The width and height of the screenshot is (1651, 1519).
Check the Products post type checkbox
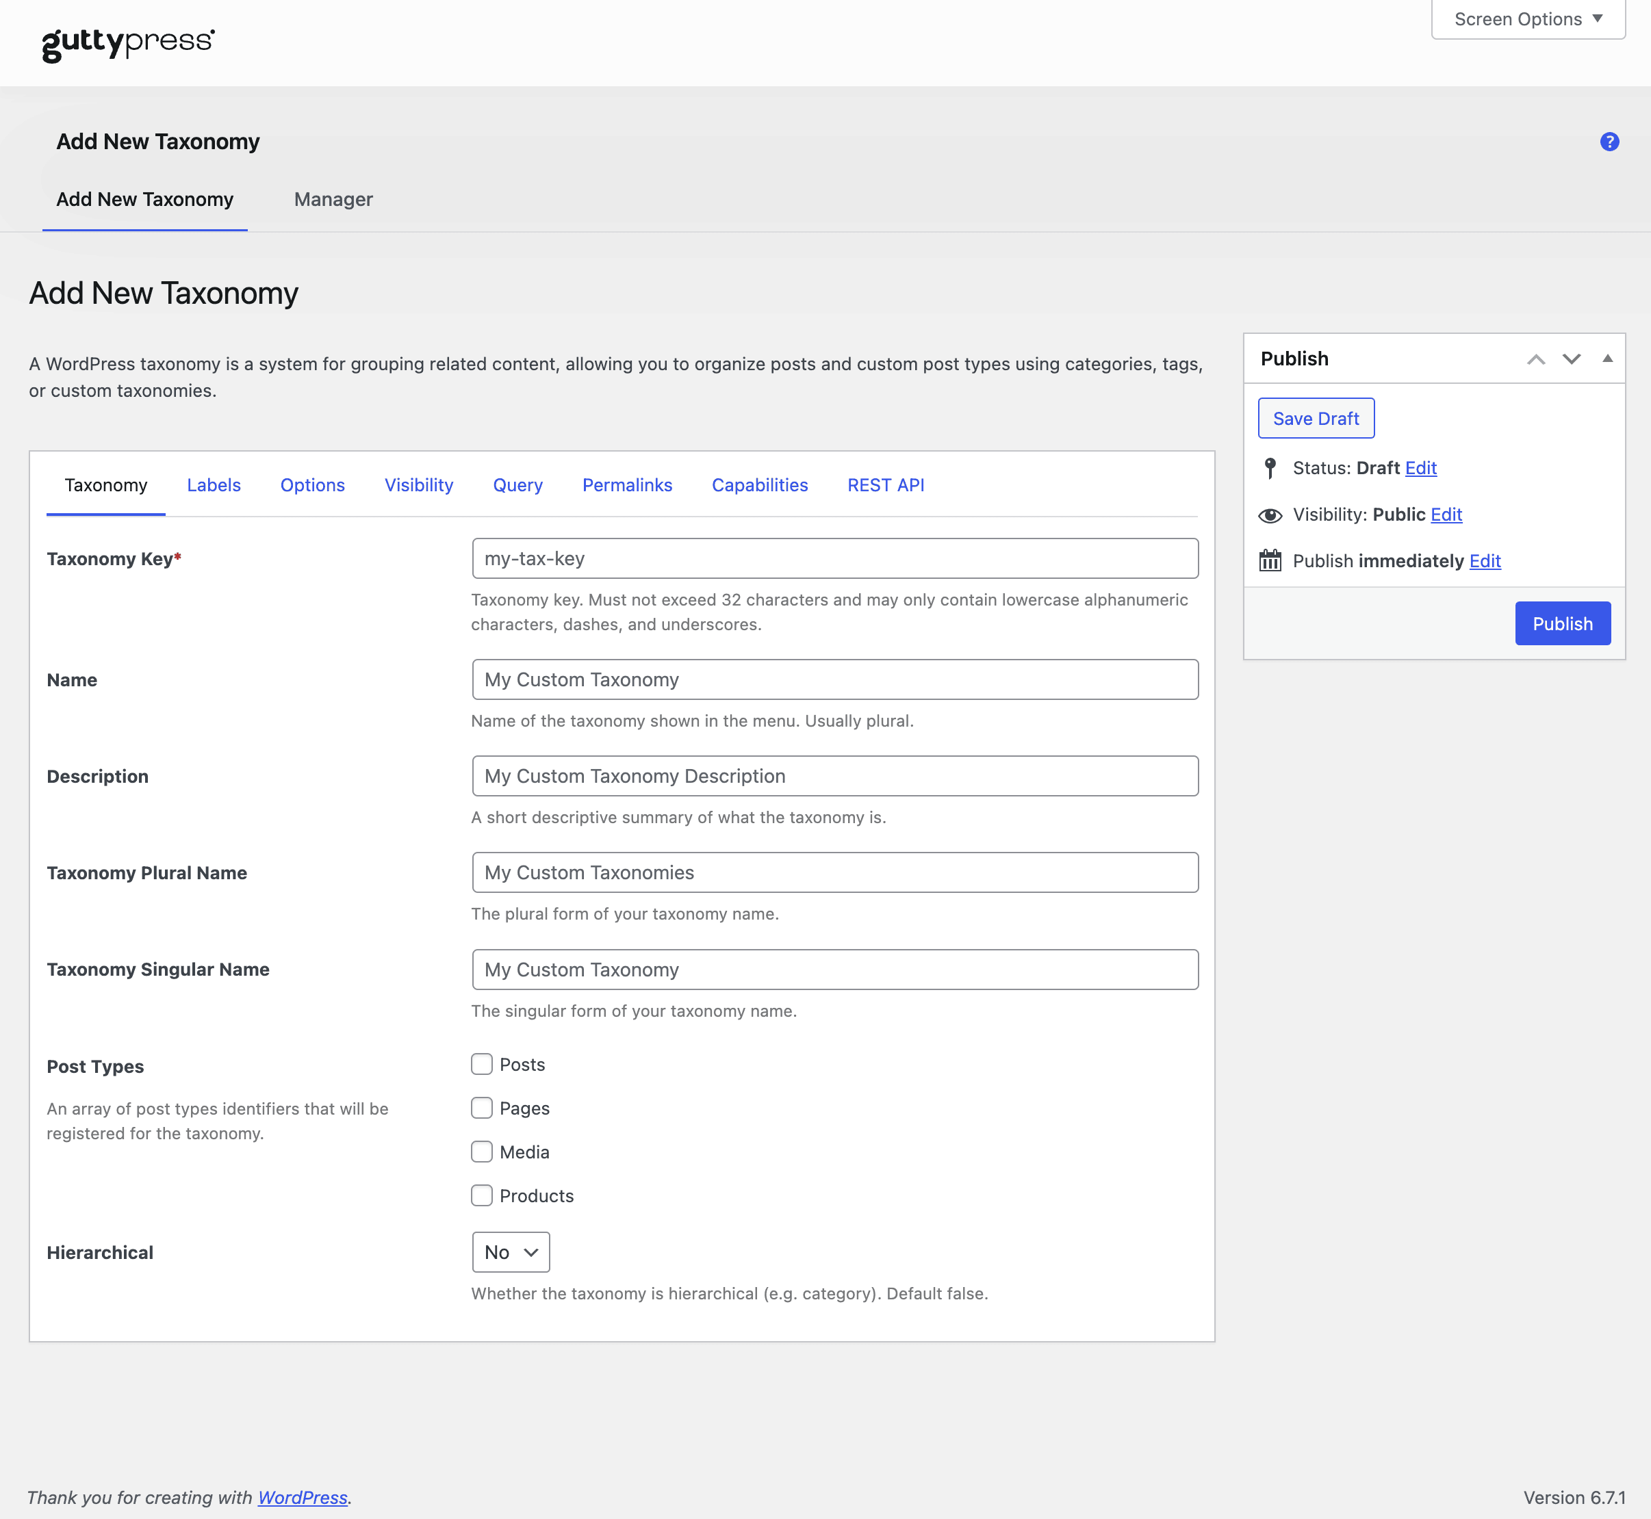482,1195
